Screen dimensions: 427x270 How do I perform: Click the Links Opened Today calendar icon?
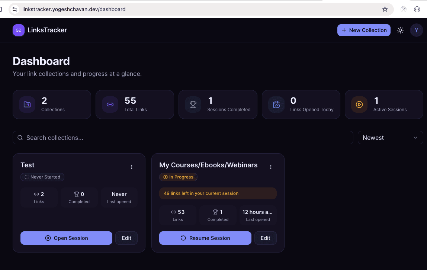[x=276, y=105]
